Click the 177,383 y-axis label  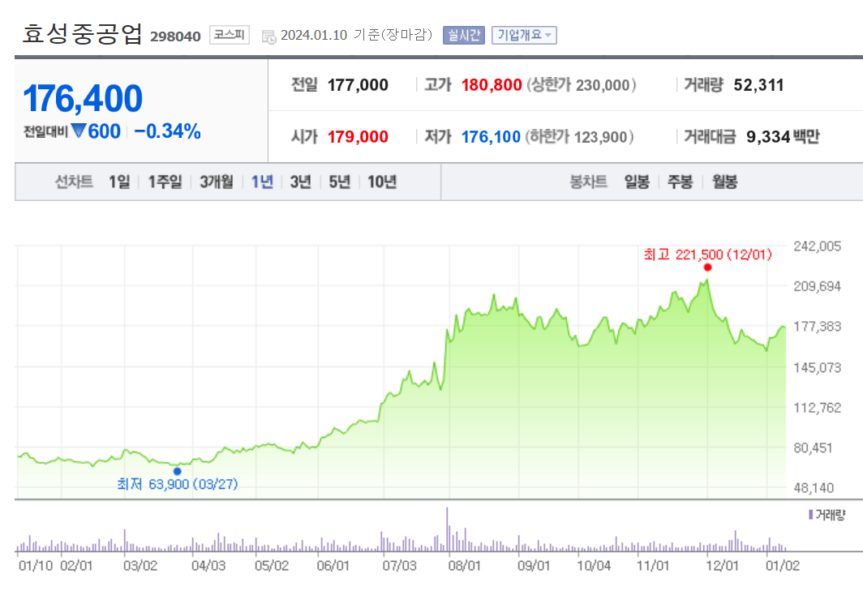pos(818,326)
